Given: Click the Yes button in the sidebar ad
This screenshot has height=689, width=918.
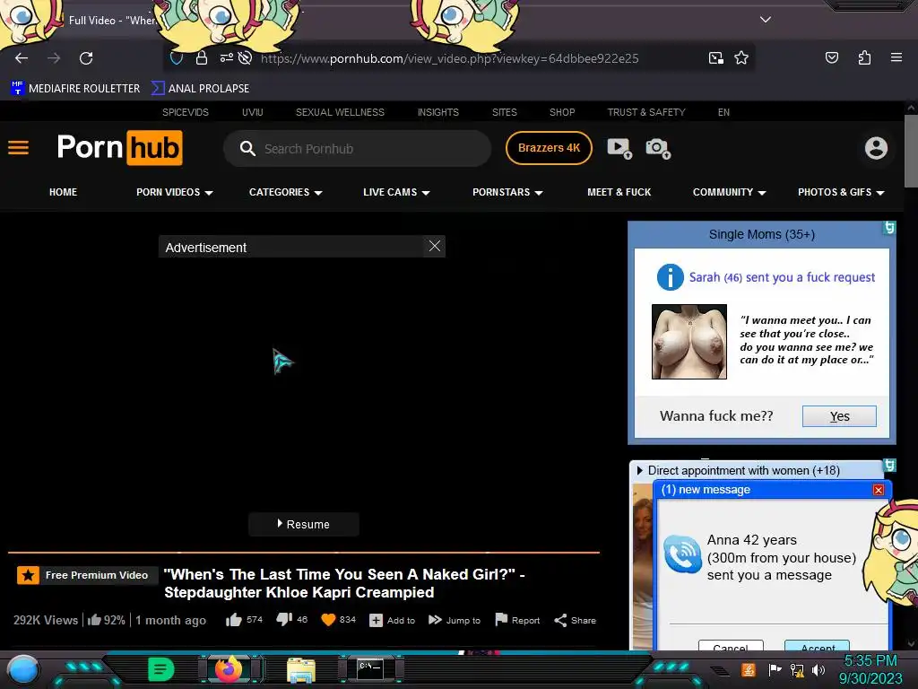Looking at the screenshot, I should 839,416.
